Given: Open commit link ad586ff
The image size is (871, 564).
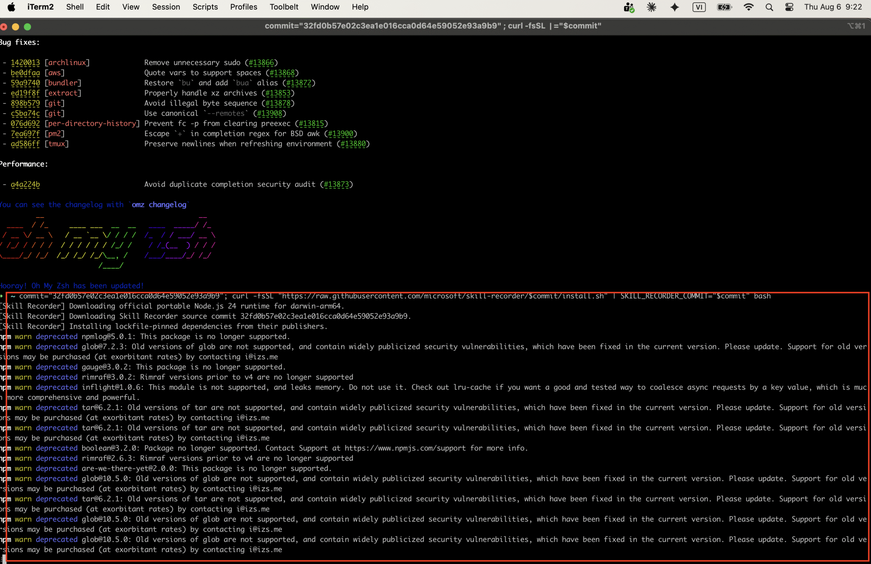Looking at the screenshot, I should tap(25, 144).
